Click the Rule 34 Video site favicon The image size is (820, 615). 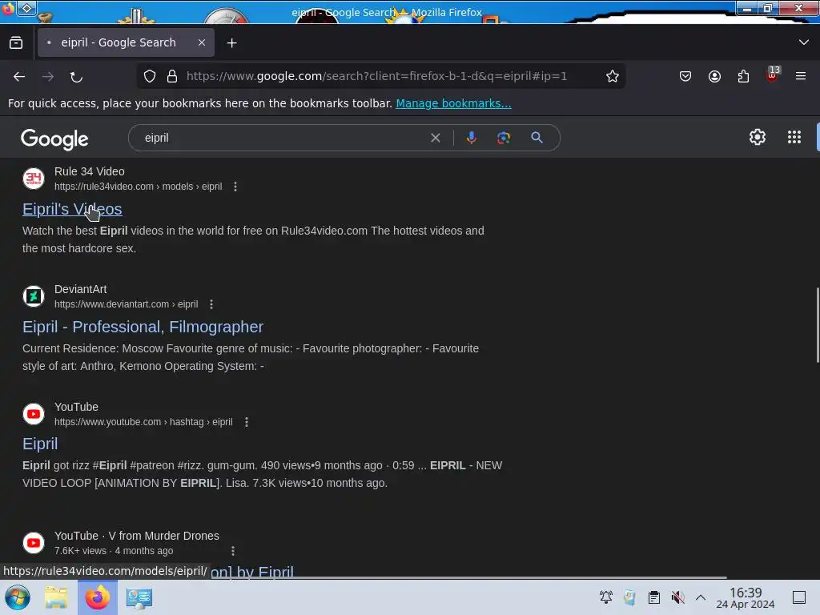34,179
